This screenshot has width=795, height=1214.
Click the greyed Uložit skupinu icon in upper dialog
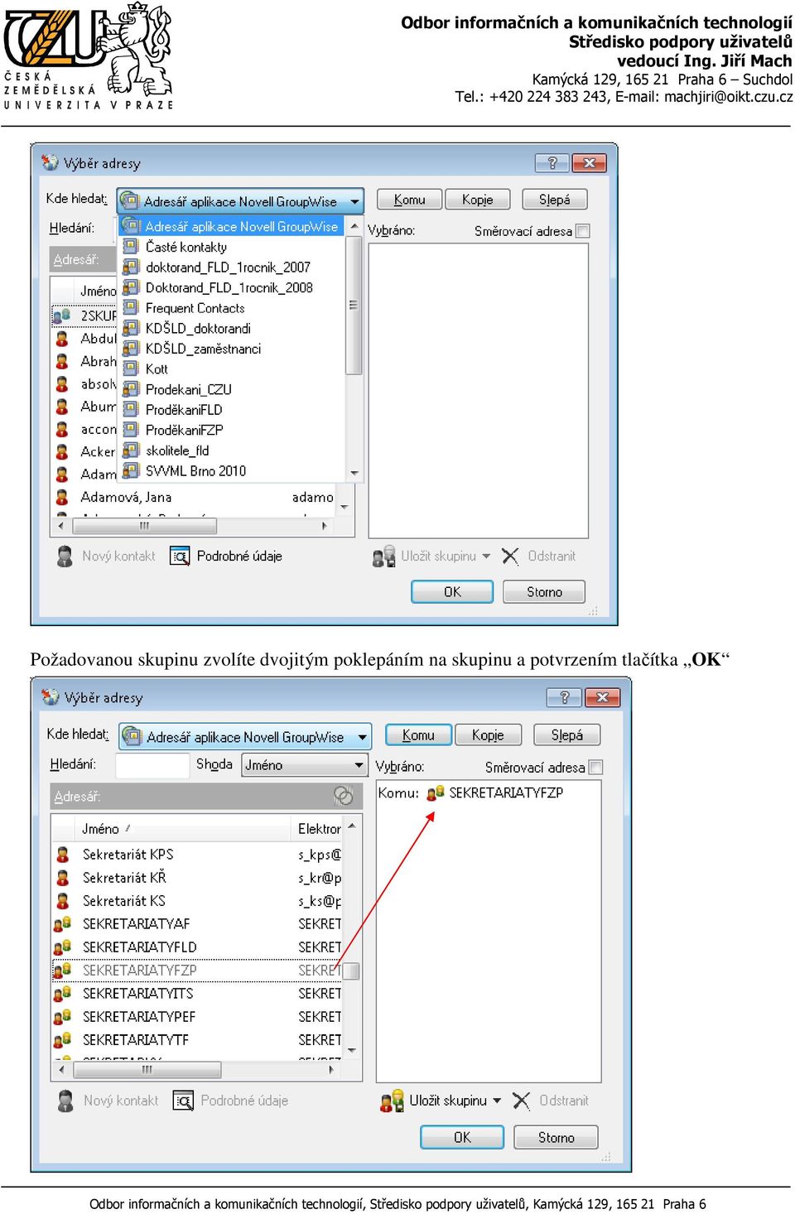[x=383, y=556]
